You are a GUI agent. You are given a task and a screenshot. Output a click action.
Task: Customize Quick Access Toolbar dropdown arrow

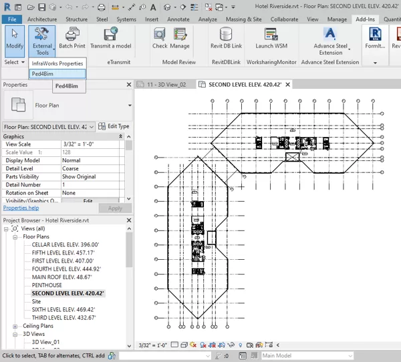pos(233,7)
